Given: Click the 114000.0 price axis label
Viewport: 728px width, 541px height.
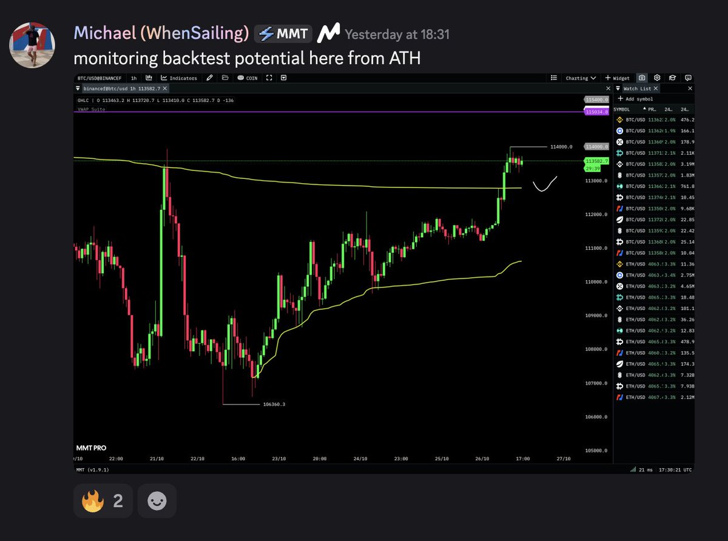Looking at the screenshot, I should click(595, 147).
